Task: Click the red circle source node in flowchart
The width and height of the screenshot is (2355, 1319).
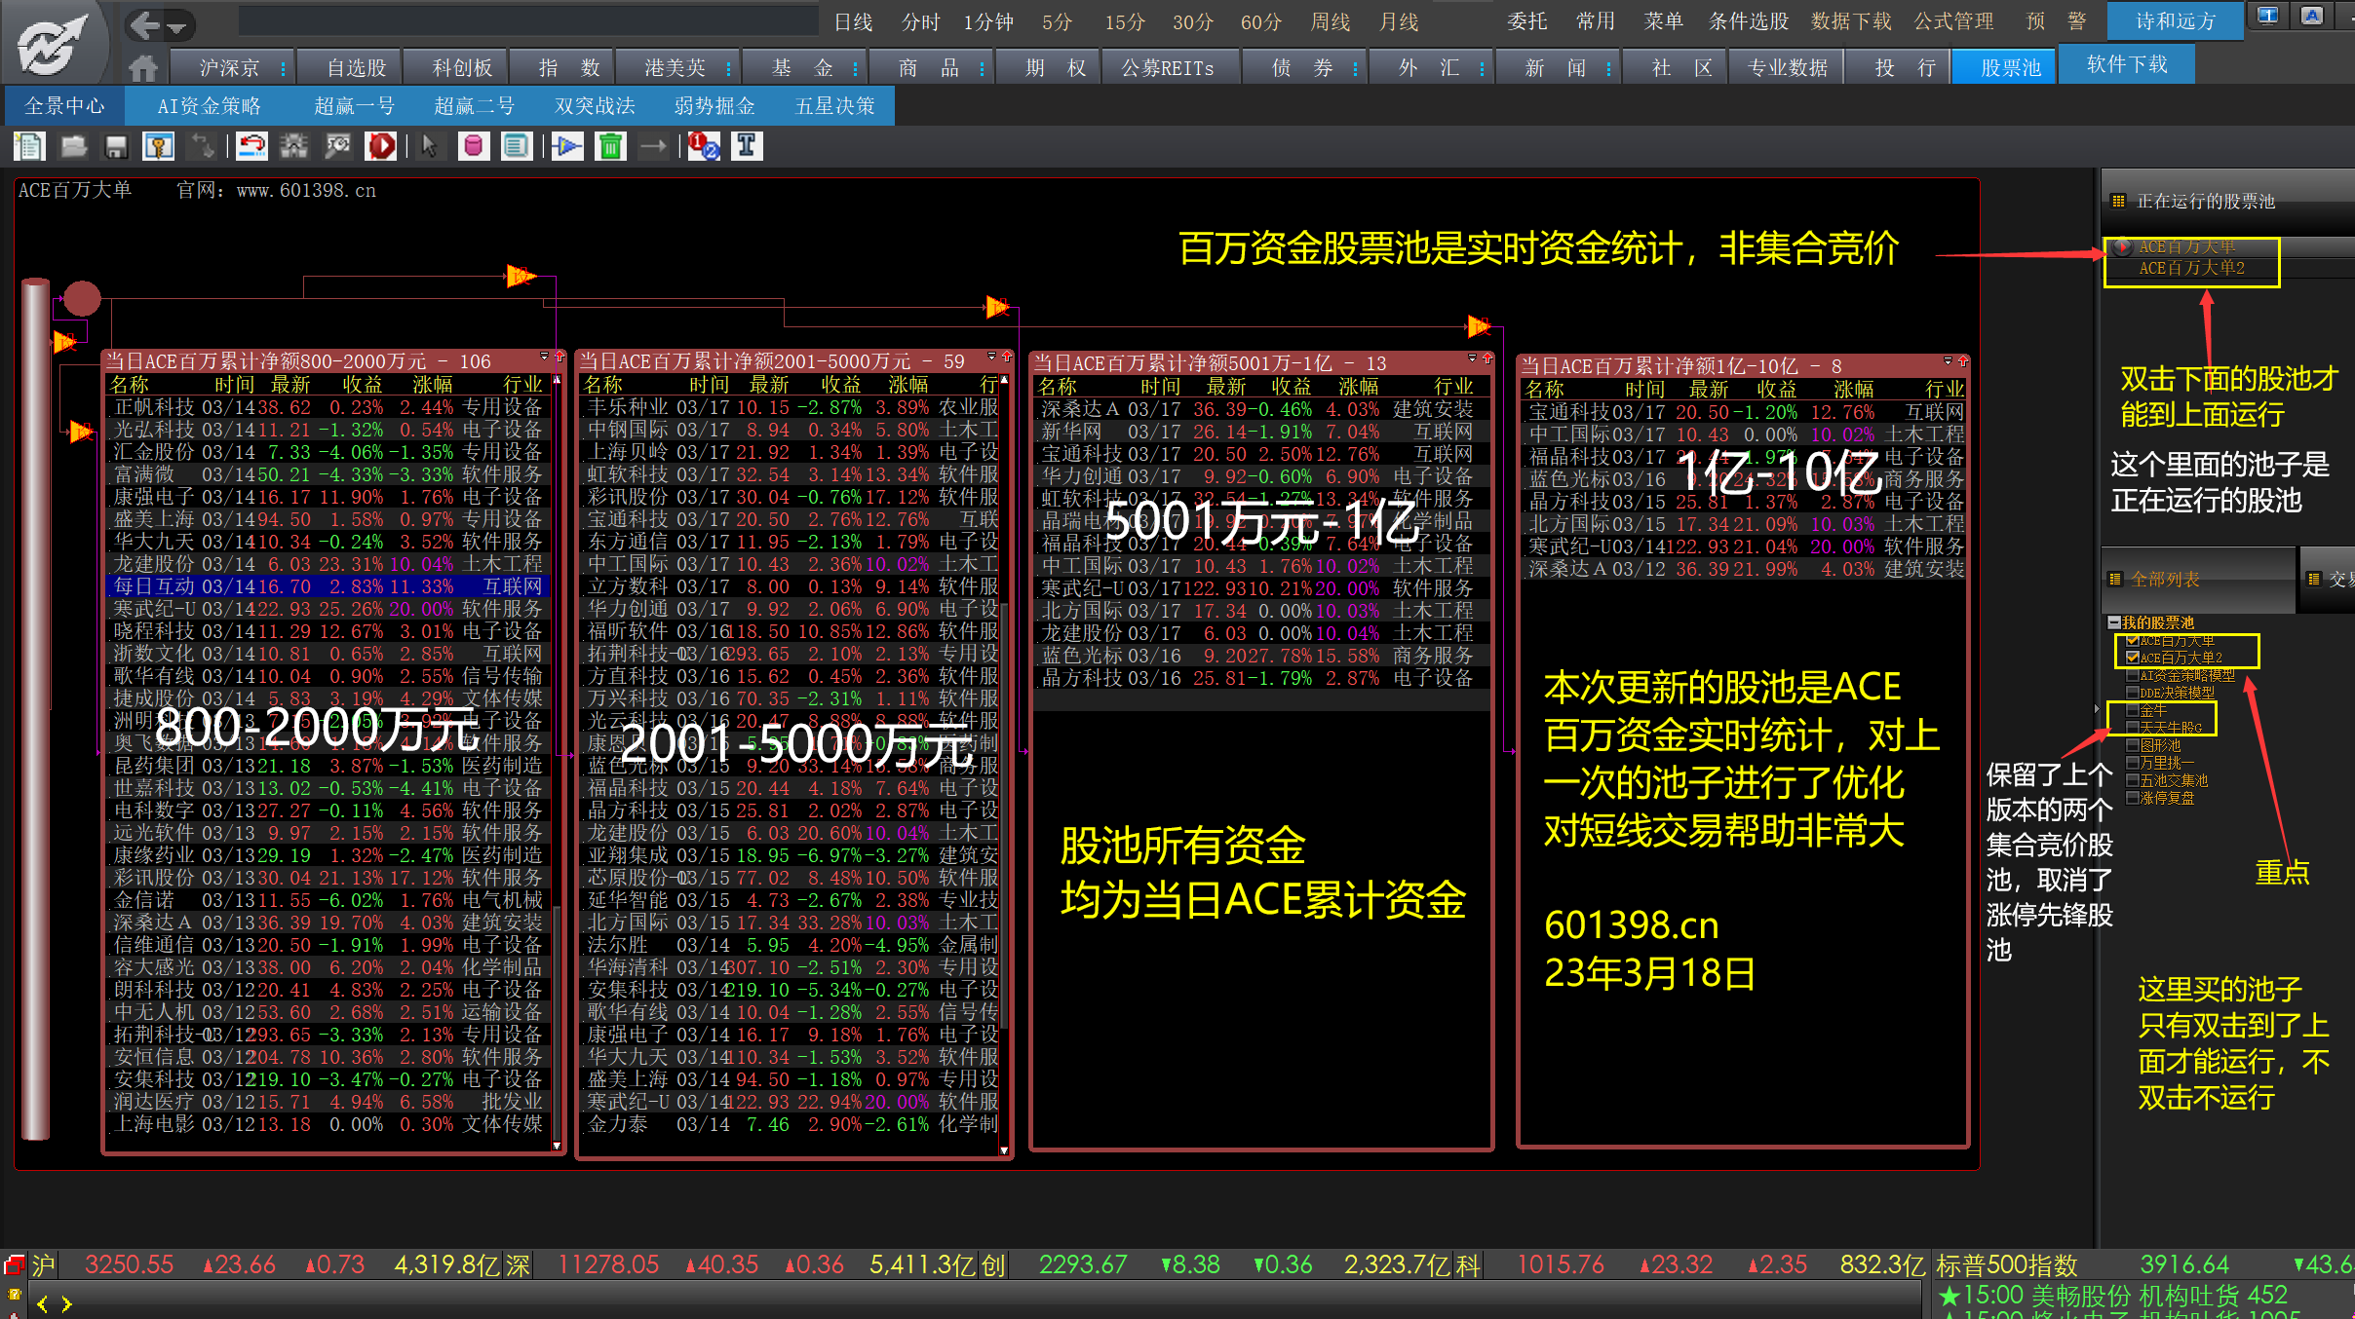Action: (x=82, y=298)
